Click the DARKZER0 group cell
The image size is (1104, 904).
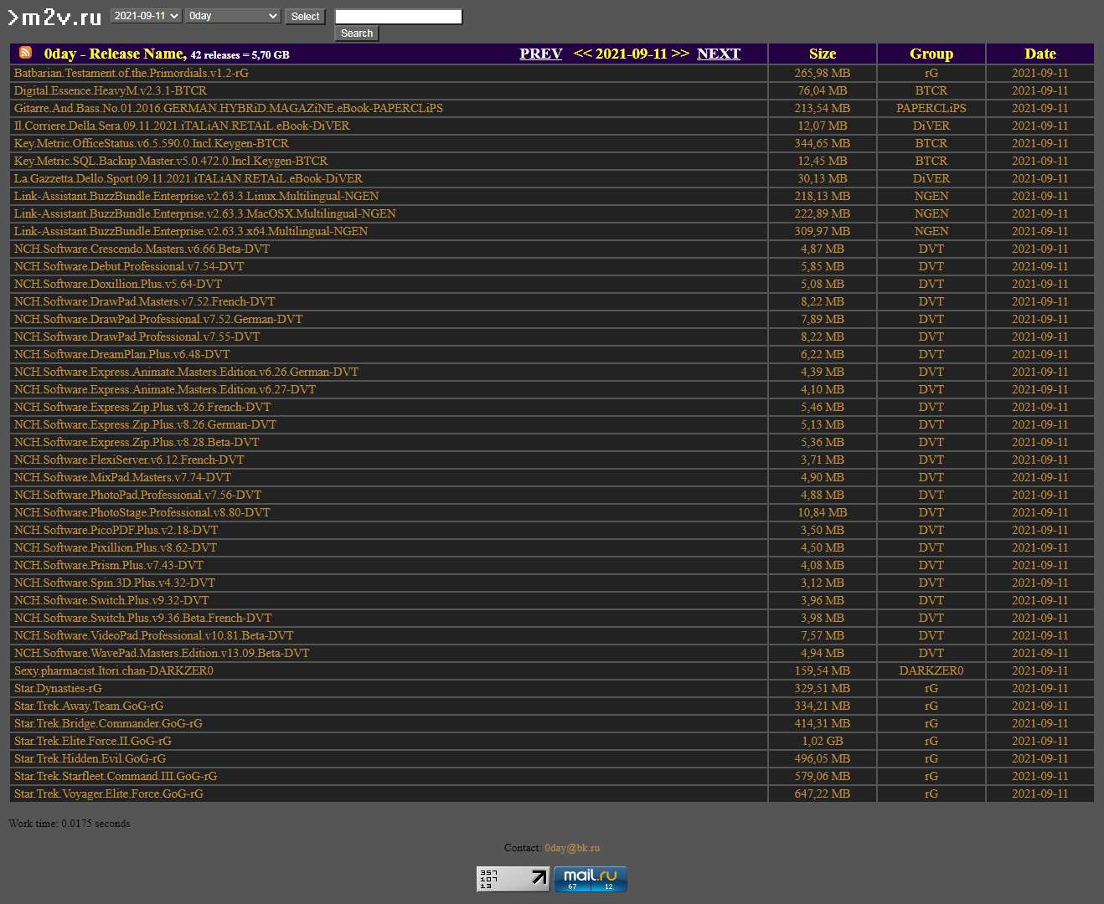tap(931, 670)
